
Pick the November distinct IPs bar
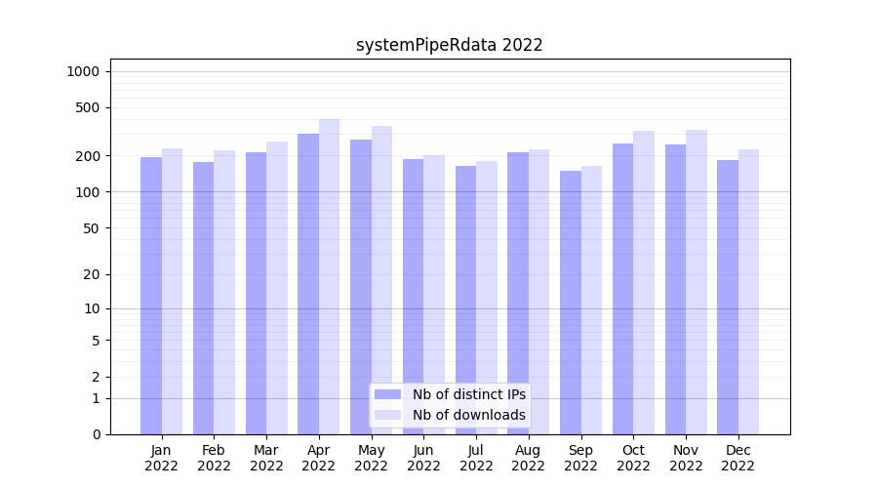point(675,289)
